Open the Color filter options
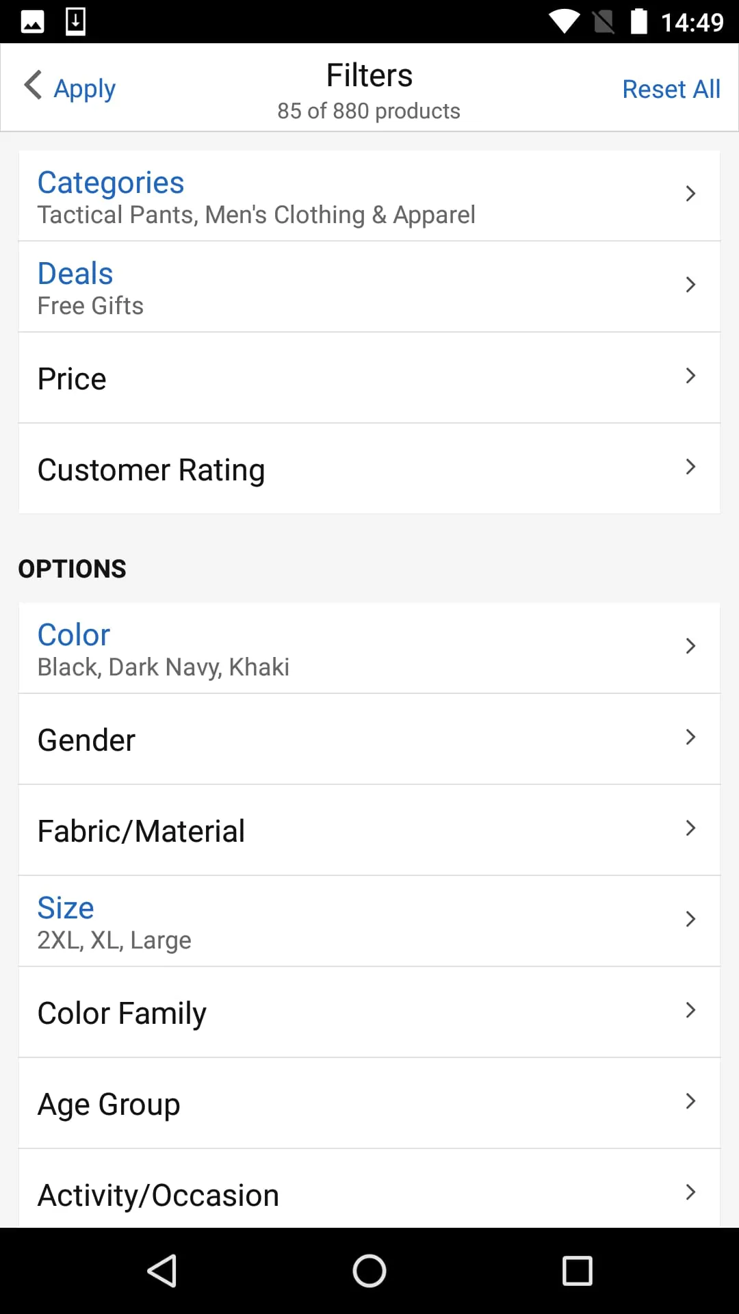This screenshot has height=1314, width=739. pos(369,649)
